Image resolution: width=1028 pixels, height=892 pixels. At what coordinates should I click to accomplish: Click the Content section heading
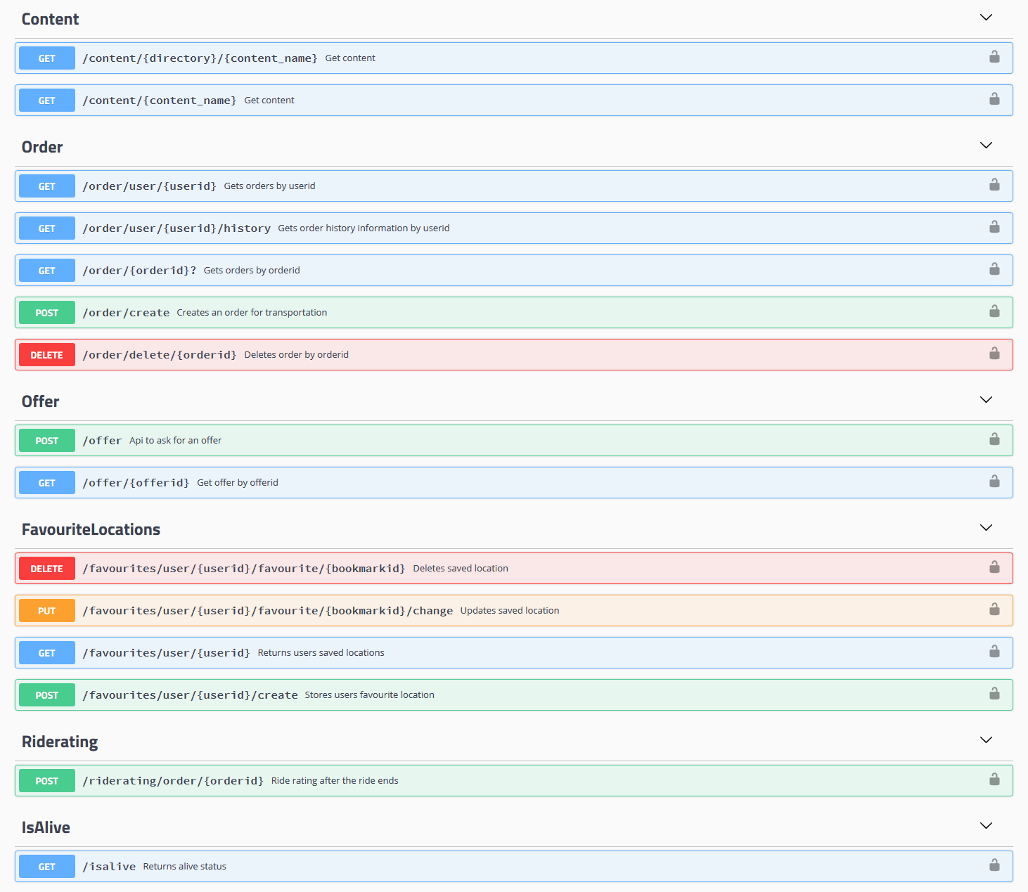pyautogui.click(x=50, y=19)
